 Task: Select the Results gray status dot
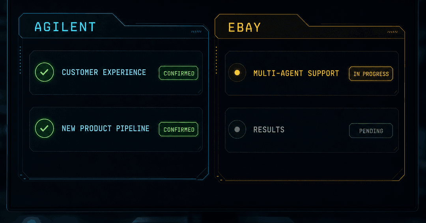coord(237,129)
